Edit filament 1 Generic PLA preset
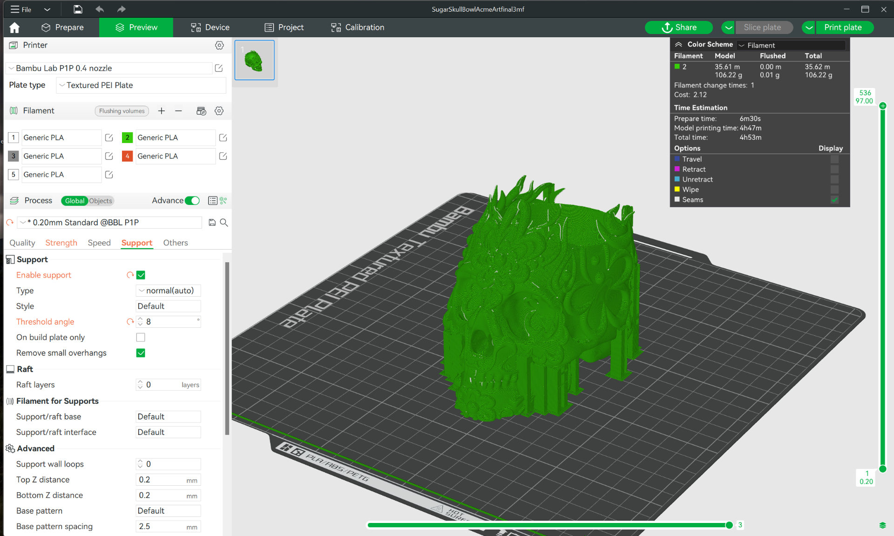This screenshot has width=894, height=536. (109, 137)
